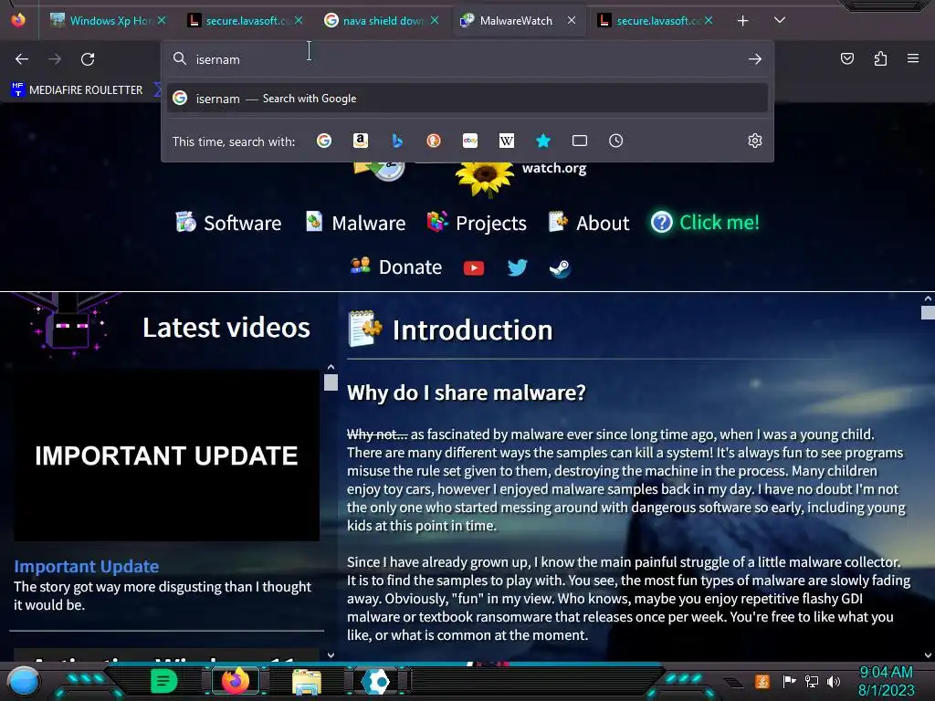The height and width of the screenshot is (701, 935).
Task: Click the Go arrow in address bar
Action: [755, 59]
